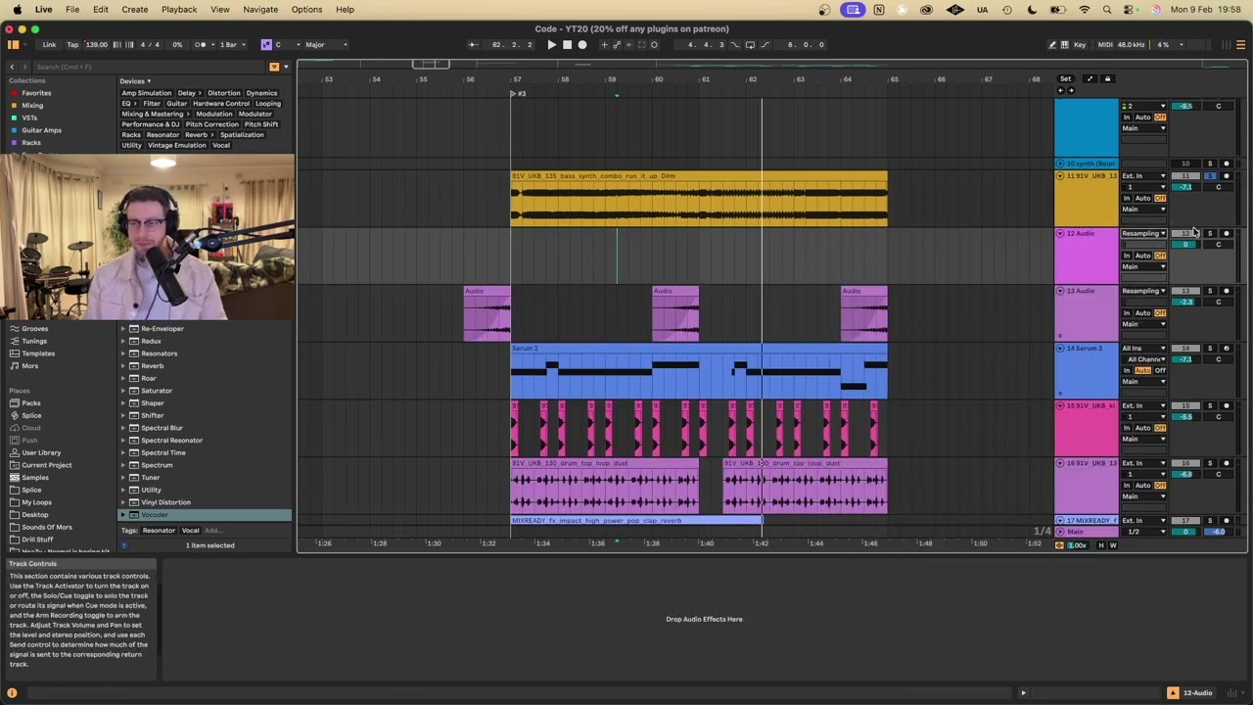Click the Arrangement Record button
1253x705 pixels.
(582, 44)
